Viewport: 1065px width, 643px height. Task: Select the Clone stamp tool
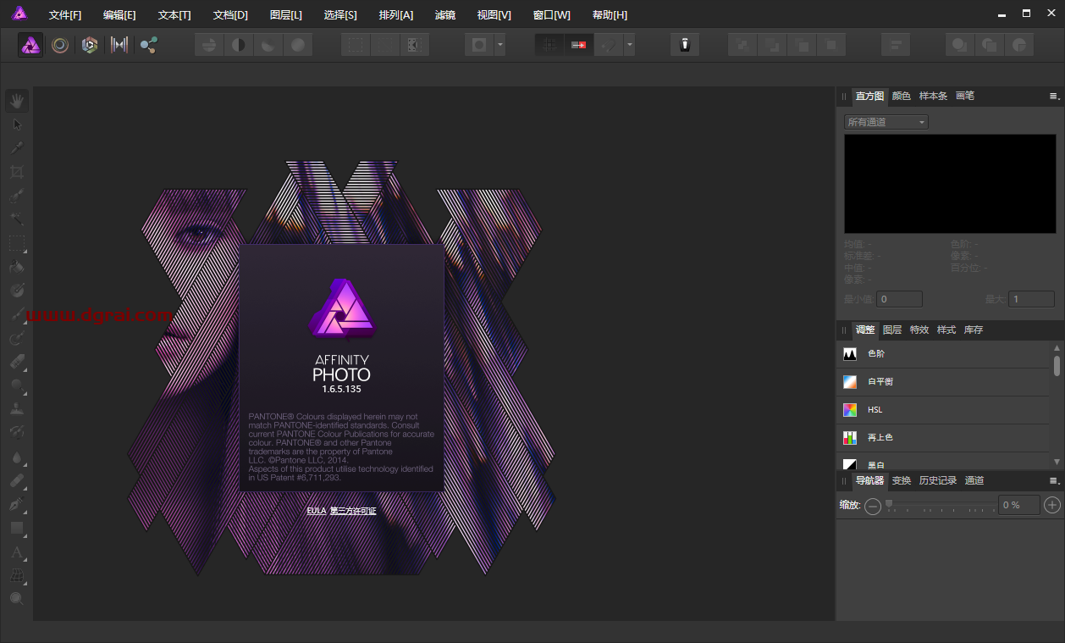pos(17,409)
